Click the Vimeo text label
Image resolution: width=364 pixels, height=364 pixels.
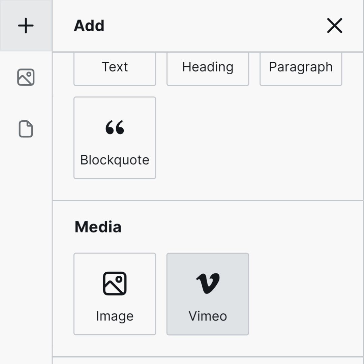point(208,316)
